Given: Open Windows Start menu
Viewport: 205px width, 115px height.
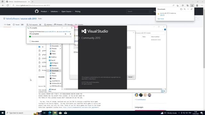Looking at the screenshot, I should [3, 113].
